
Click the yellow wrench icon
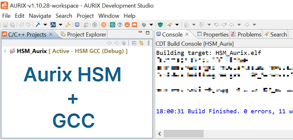[x=68, y=25]
